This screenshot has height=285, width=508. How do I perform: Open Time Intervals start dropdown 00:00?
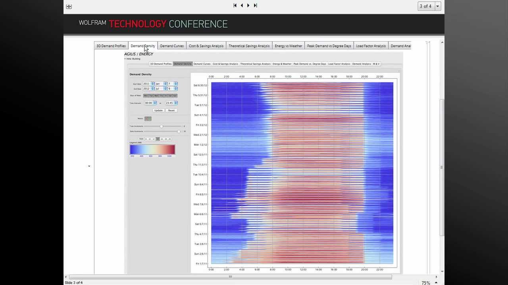150,103
